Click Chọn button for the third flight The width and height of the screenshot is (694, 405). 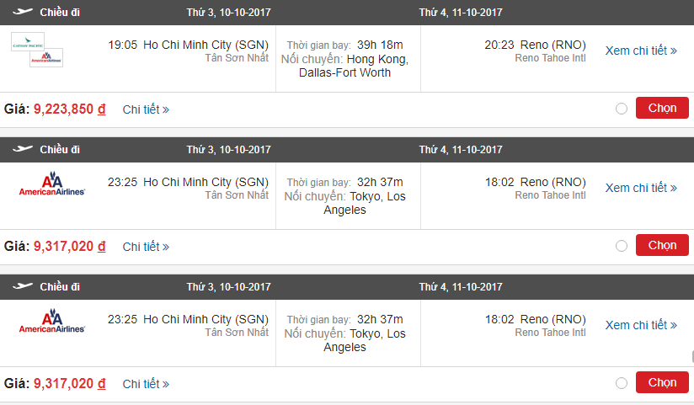coord(662,382)
